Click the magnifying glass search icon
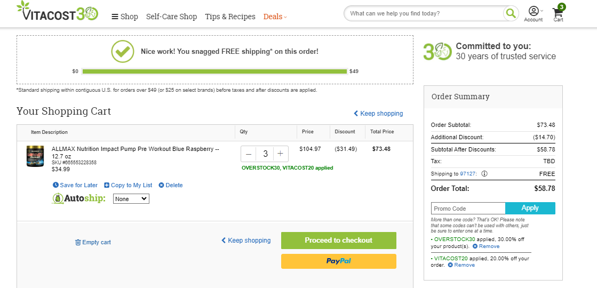The height and width of the screenshot is (288, 597). tap(511, 14)
